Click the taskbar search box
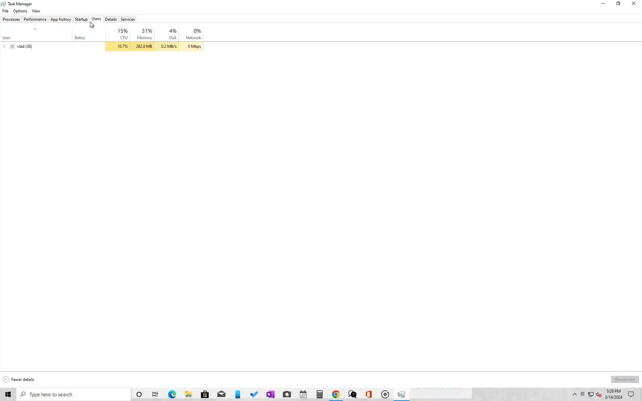 (x=74, y=394)
